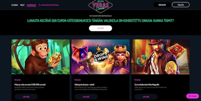The height and width of the screenshot is (101, 201).
Task: Open the Sunnuntaiboosteri NeonVegasilla title link
Action: pos(147,84)
